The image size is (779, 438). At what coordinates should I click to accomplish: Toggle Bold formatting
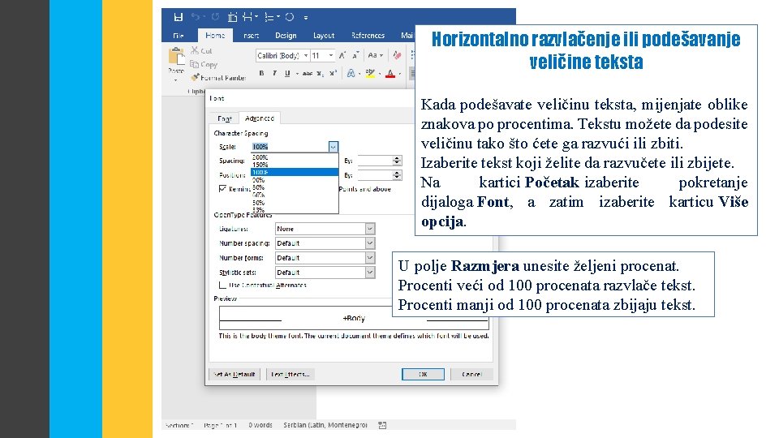click(x=261, y=74)
